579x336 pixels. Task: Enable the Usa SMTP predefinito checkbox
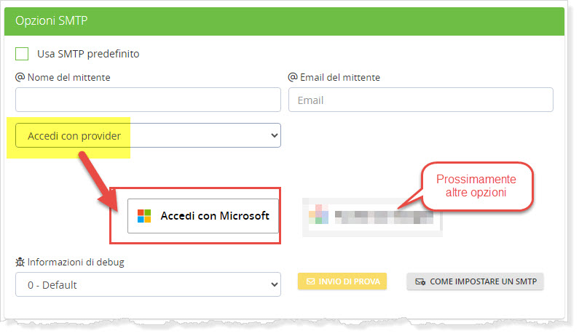(x=22, y=54)
